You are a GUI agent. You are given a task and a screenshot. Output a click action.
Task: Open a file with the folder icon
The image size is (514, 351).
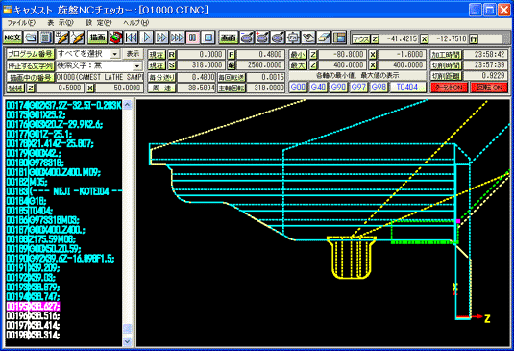(31, 38)
